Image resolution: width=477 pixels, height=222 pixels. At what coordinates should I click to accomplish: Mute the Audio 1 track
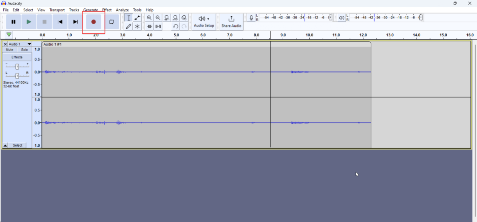[x=9, y=50]
